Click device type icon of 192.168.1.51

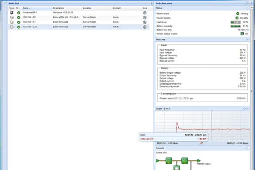coord(12,22)
